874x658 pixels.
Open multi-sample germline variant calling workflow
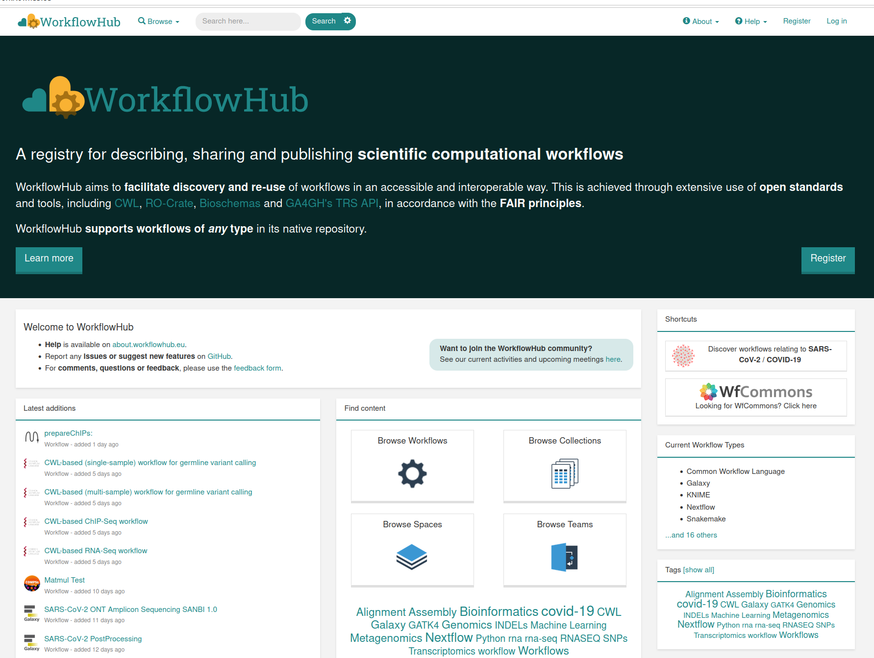coord(148,492)
